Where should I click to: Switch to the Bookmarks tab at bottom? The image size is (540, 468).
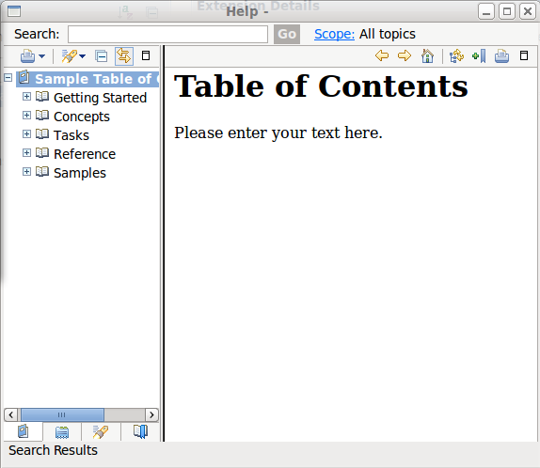click(140, 431)
